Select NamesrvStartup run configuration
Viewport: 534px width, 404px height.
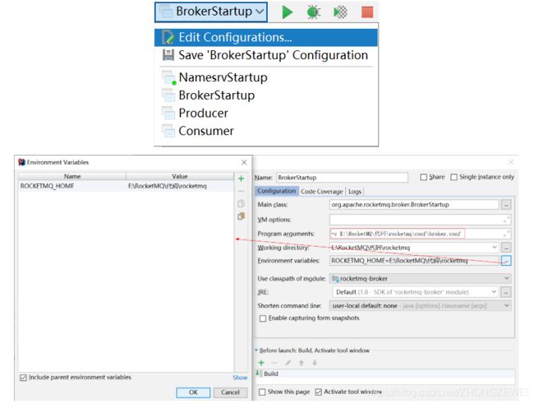pos(265,77)
